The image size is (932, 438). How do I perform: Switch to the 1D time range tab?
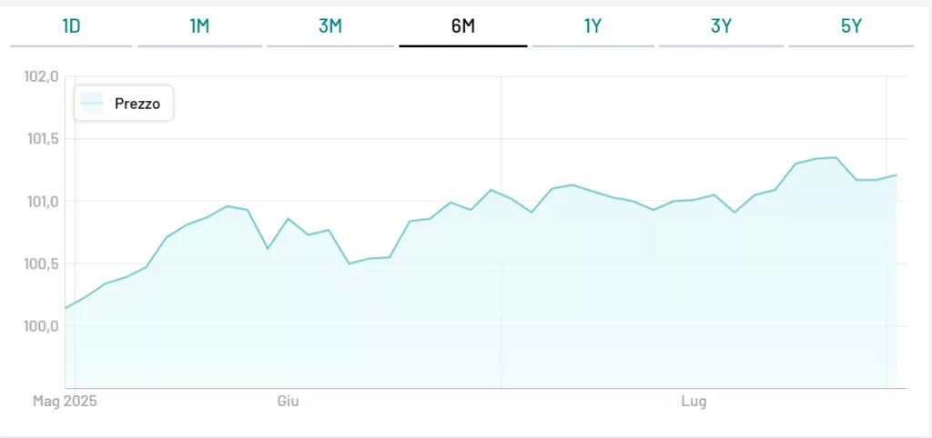pos(71,26)
